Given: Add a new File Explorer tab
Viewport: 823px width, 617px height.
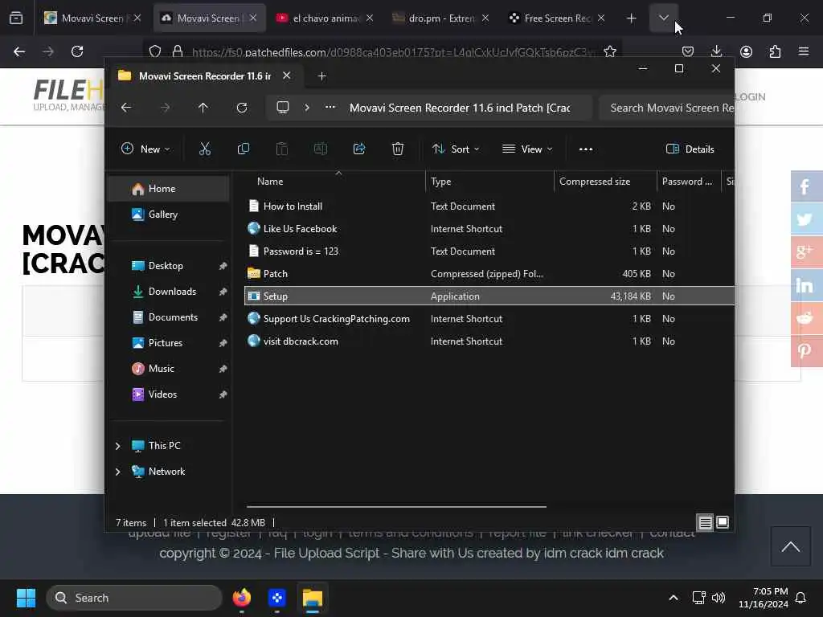Looking at the screenshot, I should pyautogui.click(x=321, y=76).
